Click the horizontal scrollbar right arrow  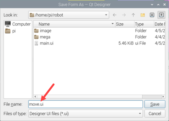pyautogui.click(x=163, y=96)
